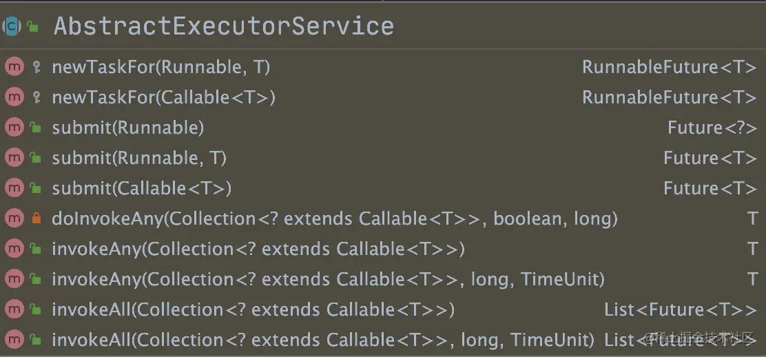Click the public visibility icon on submit(Callable<T>)
The image size is (766, 357).
click(x=35, y=188)
